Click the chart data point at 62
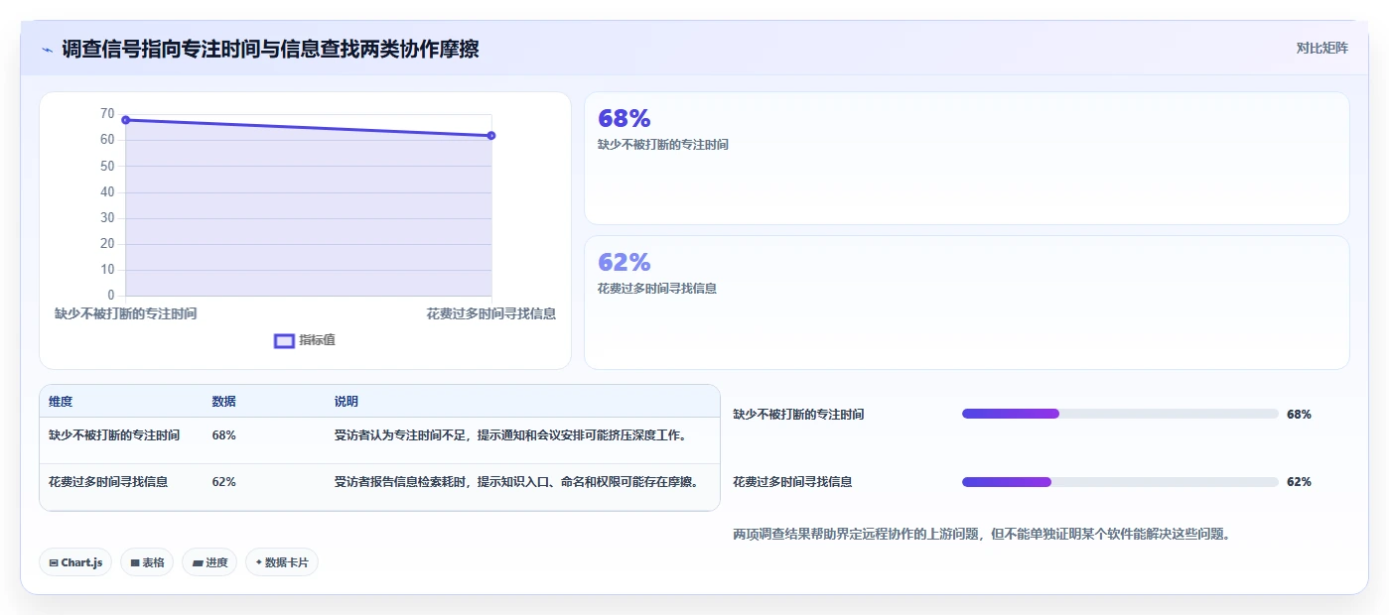1389x615 pixels. 491,136
